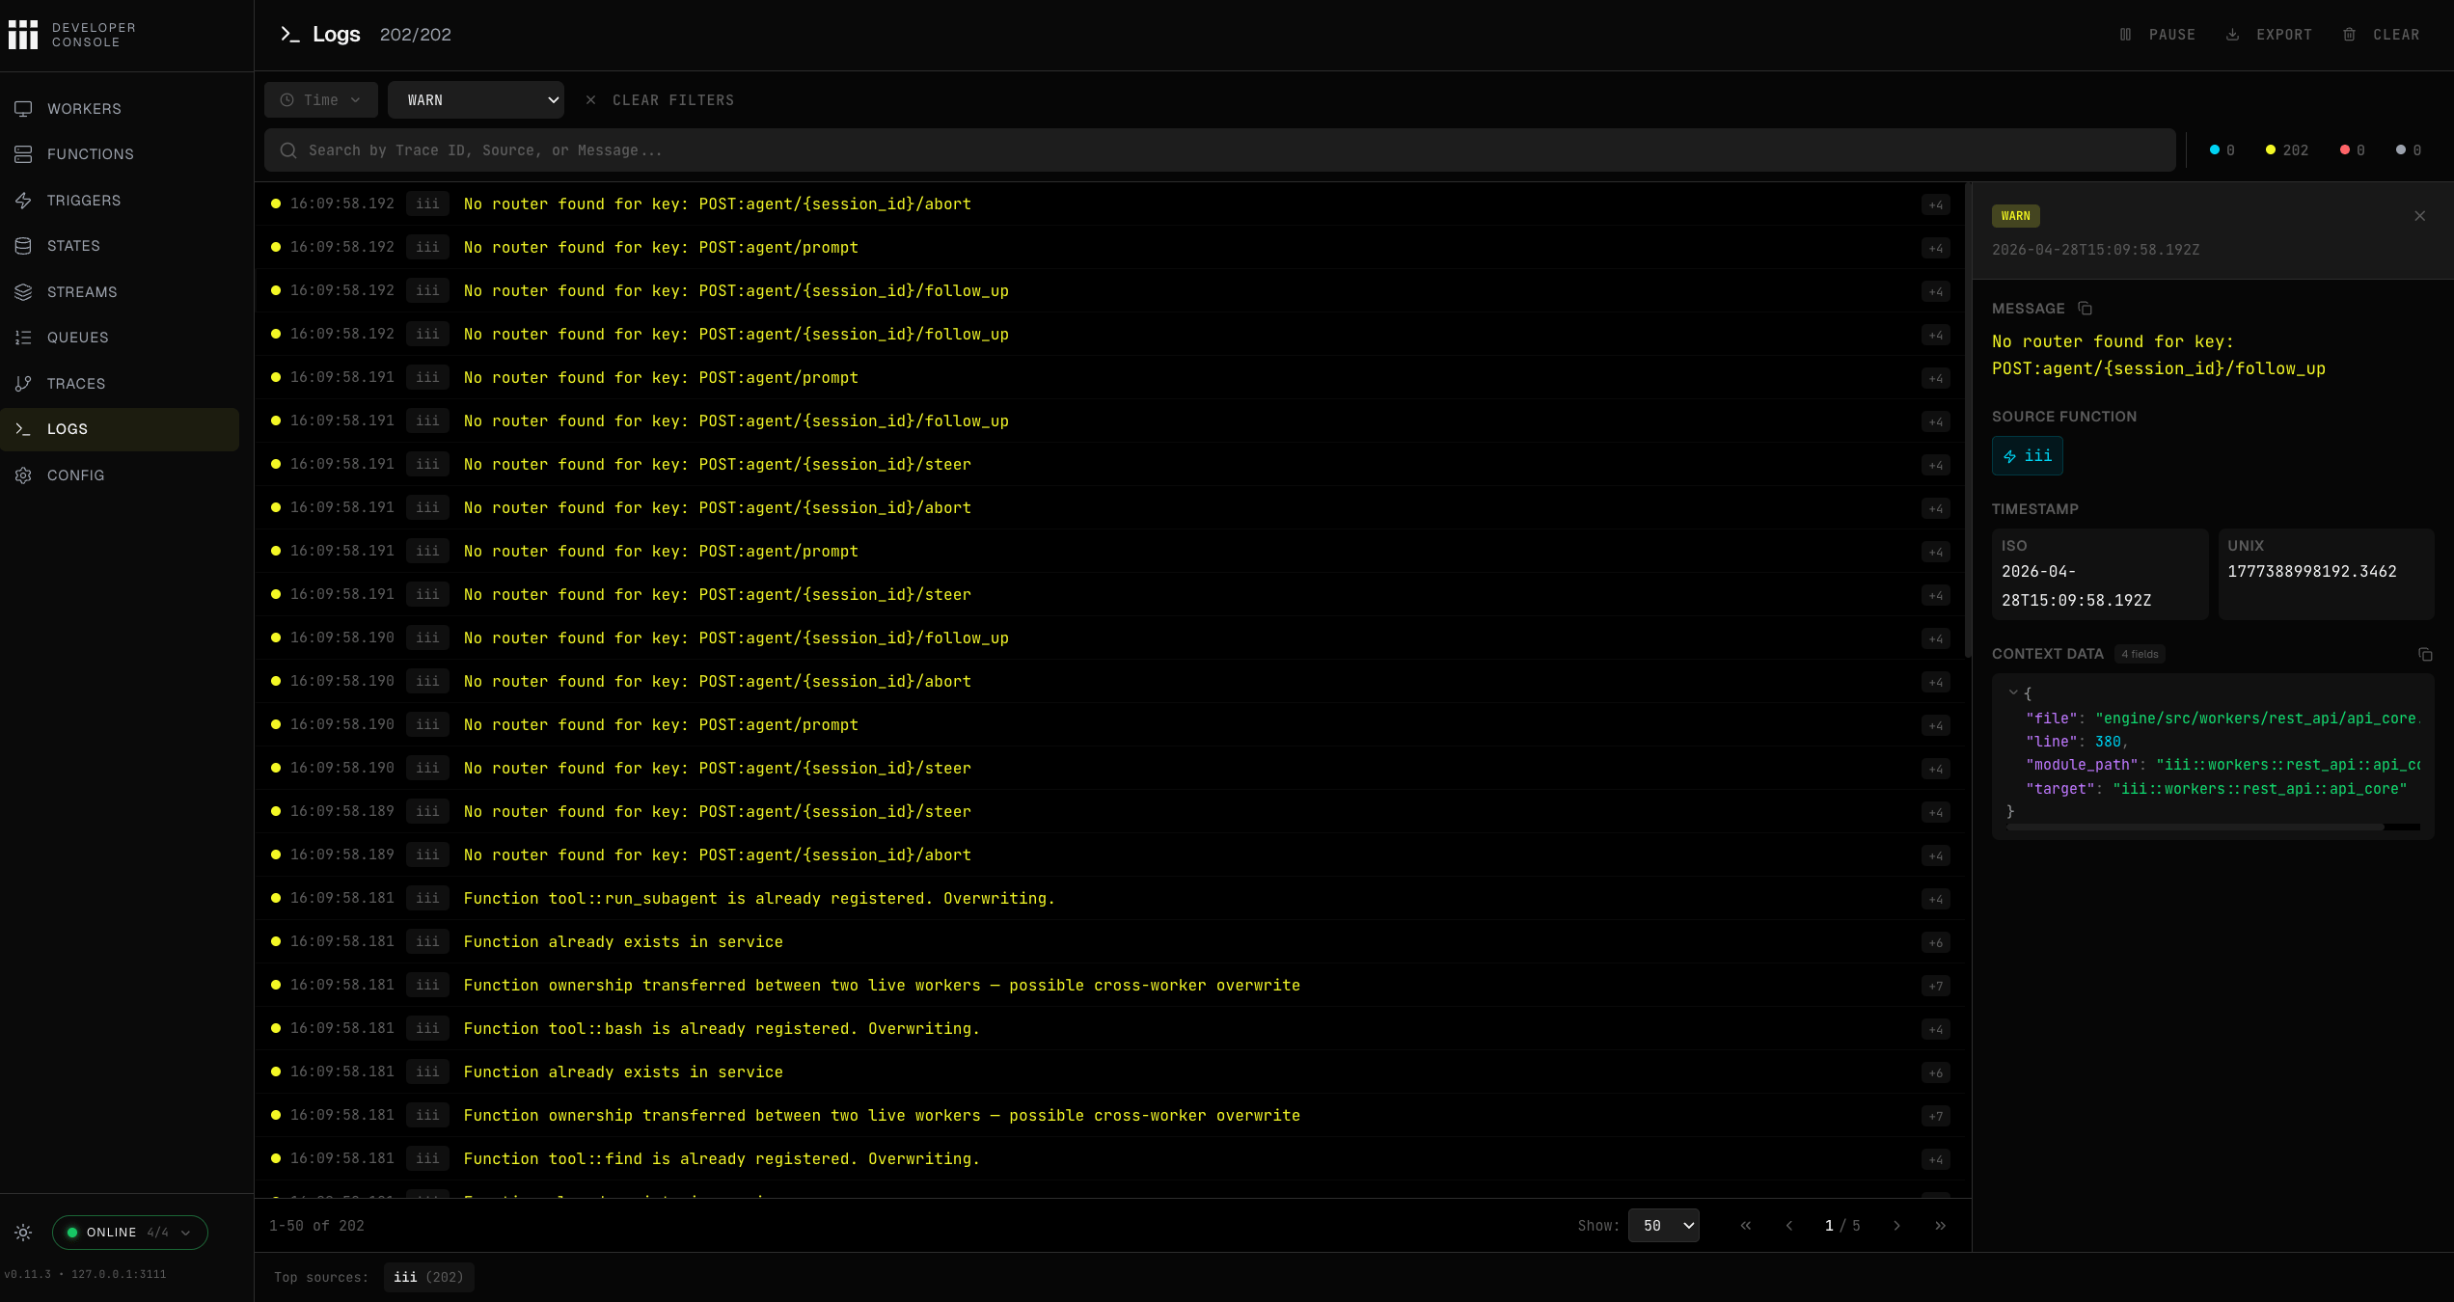Filter by yellow warn count 202

(x=2287, y=150)
